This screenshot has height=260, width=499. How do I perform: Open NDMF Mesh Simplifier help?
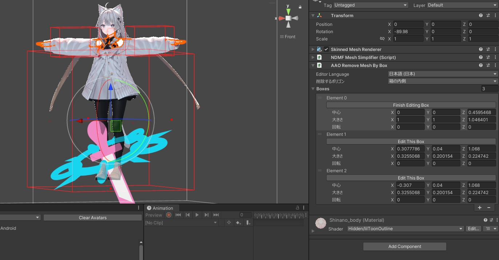coord(481,57)
